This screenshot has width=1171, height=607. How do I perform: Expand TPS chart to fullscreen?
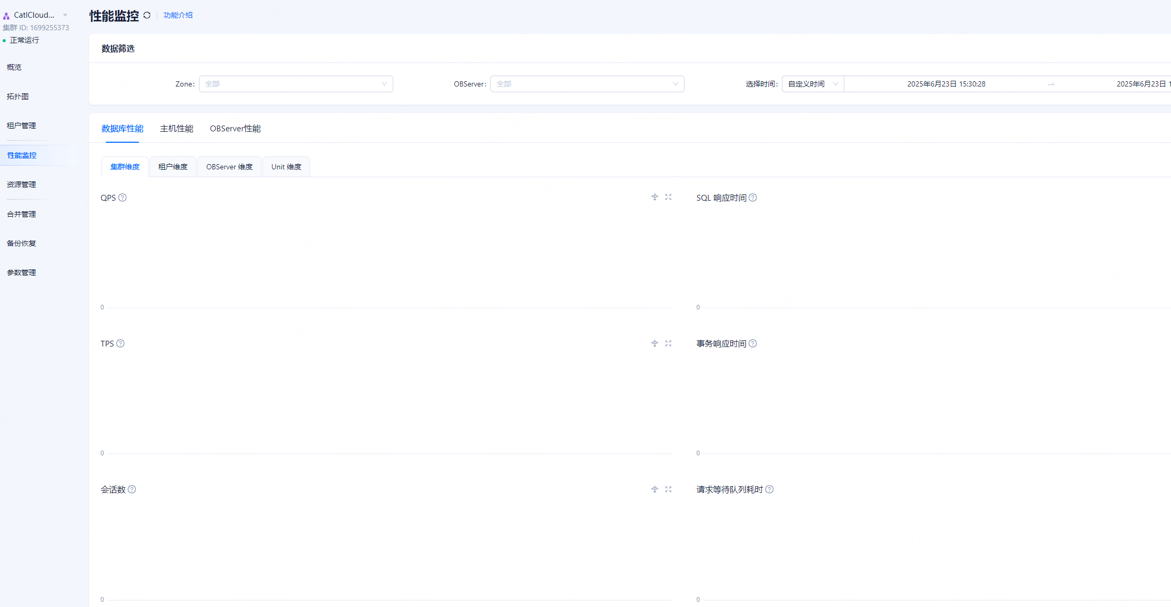pos(668,343)
